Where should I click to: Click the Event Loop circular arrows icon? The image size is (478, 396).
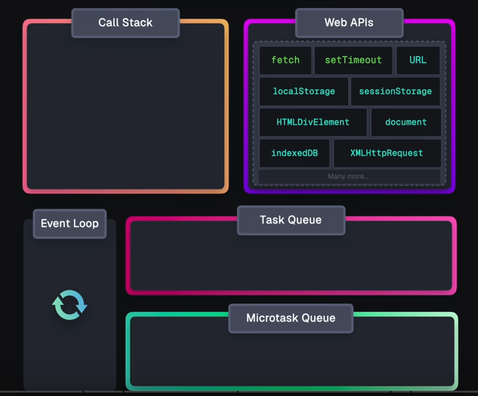tap(70, 305)
